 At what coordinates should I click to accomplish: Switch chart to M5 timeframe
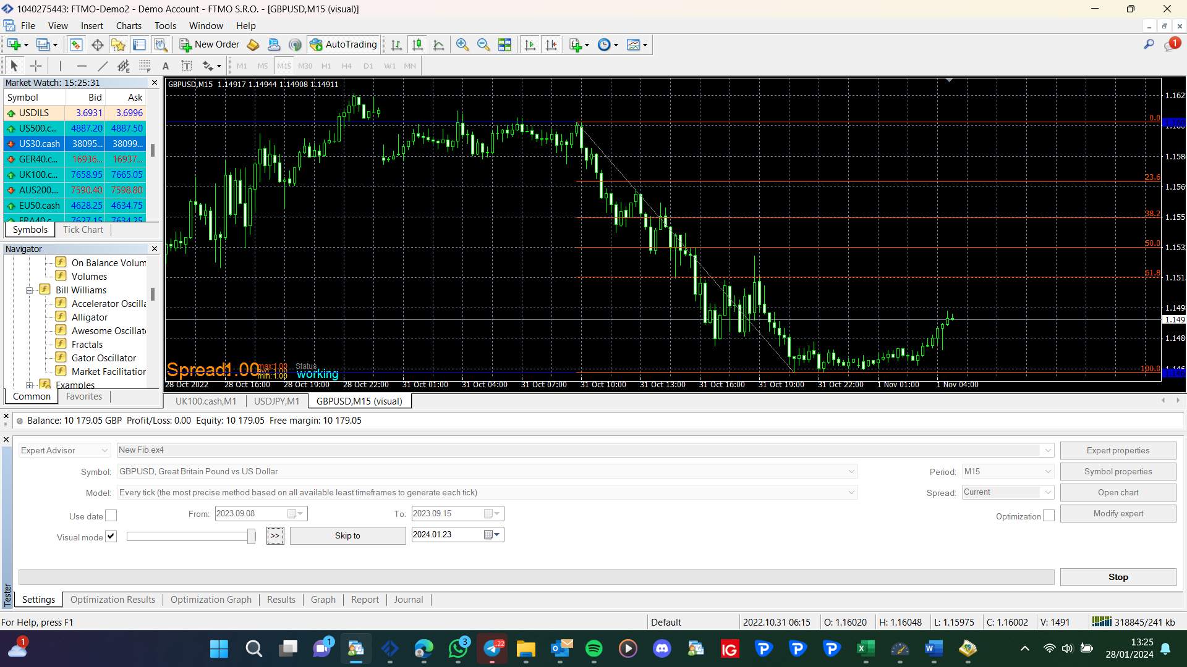(x=263, y=66)
